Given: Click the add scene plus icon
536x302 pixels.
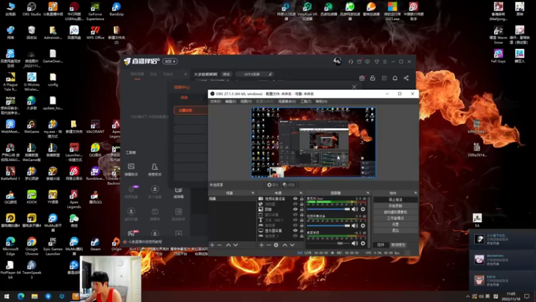Looking at the screenshot, I should (212, 245).
